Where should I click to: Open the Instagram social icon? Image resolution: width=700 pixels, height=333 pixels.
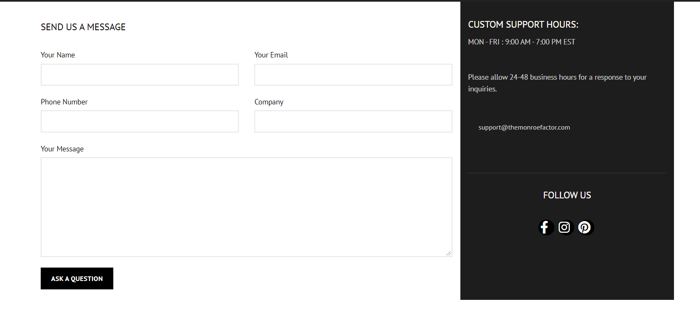(x=565, y=227)
